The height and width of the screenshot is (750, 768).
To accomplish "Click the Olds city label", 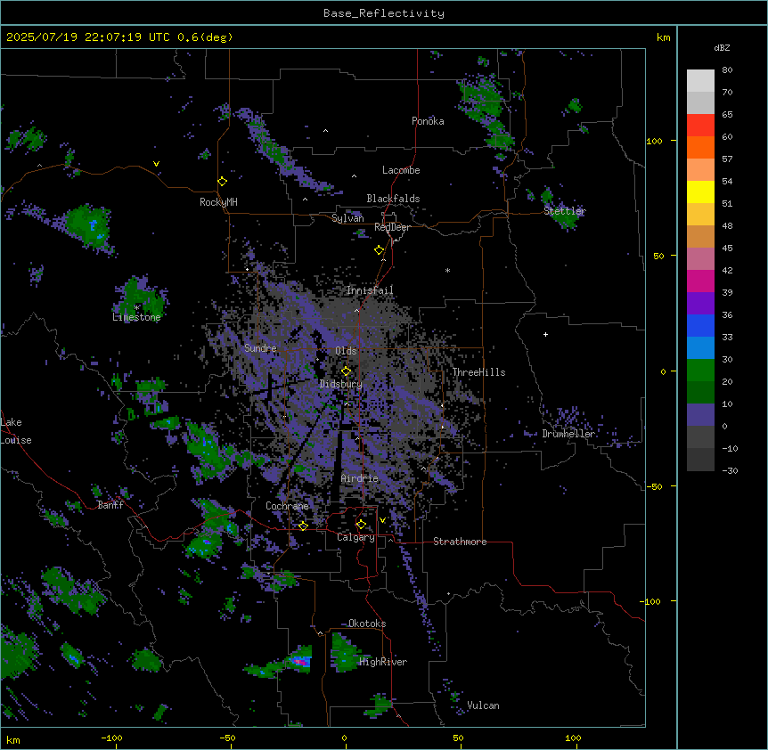I will click(x=346, y=351).
